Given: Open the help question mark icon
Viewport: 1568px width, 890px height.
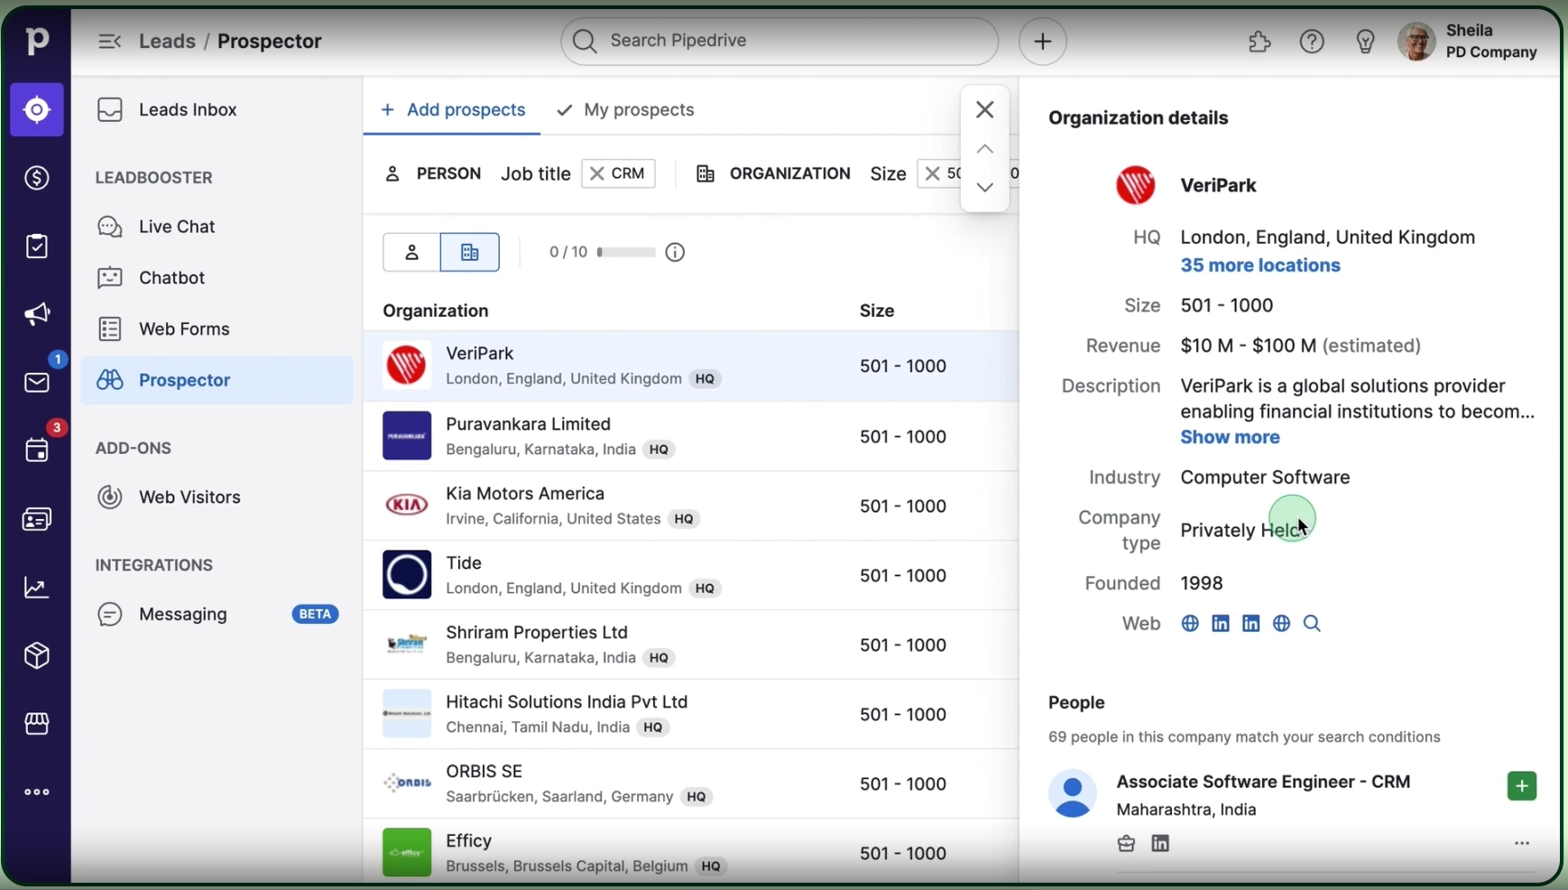Looking at the screenshot, I should (x=1312, y=42).
